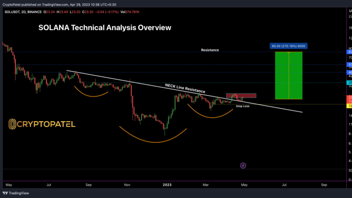Select the Vol 374.791K indicator value

(130, 12)
